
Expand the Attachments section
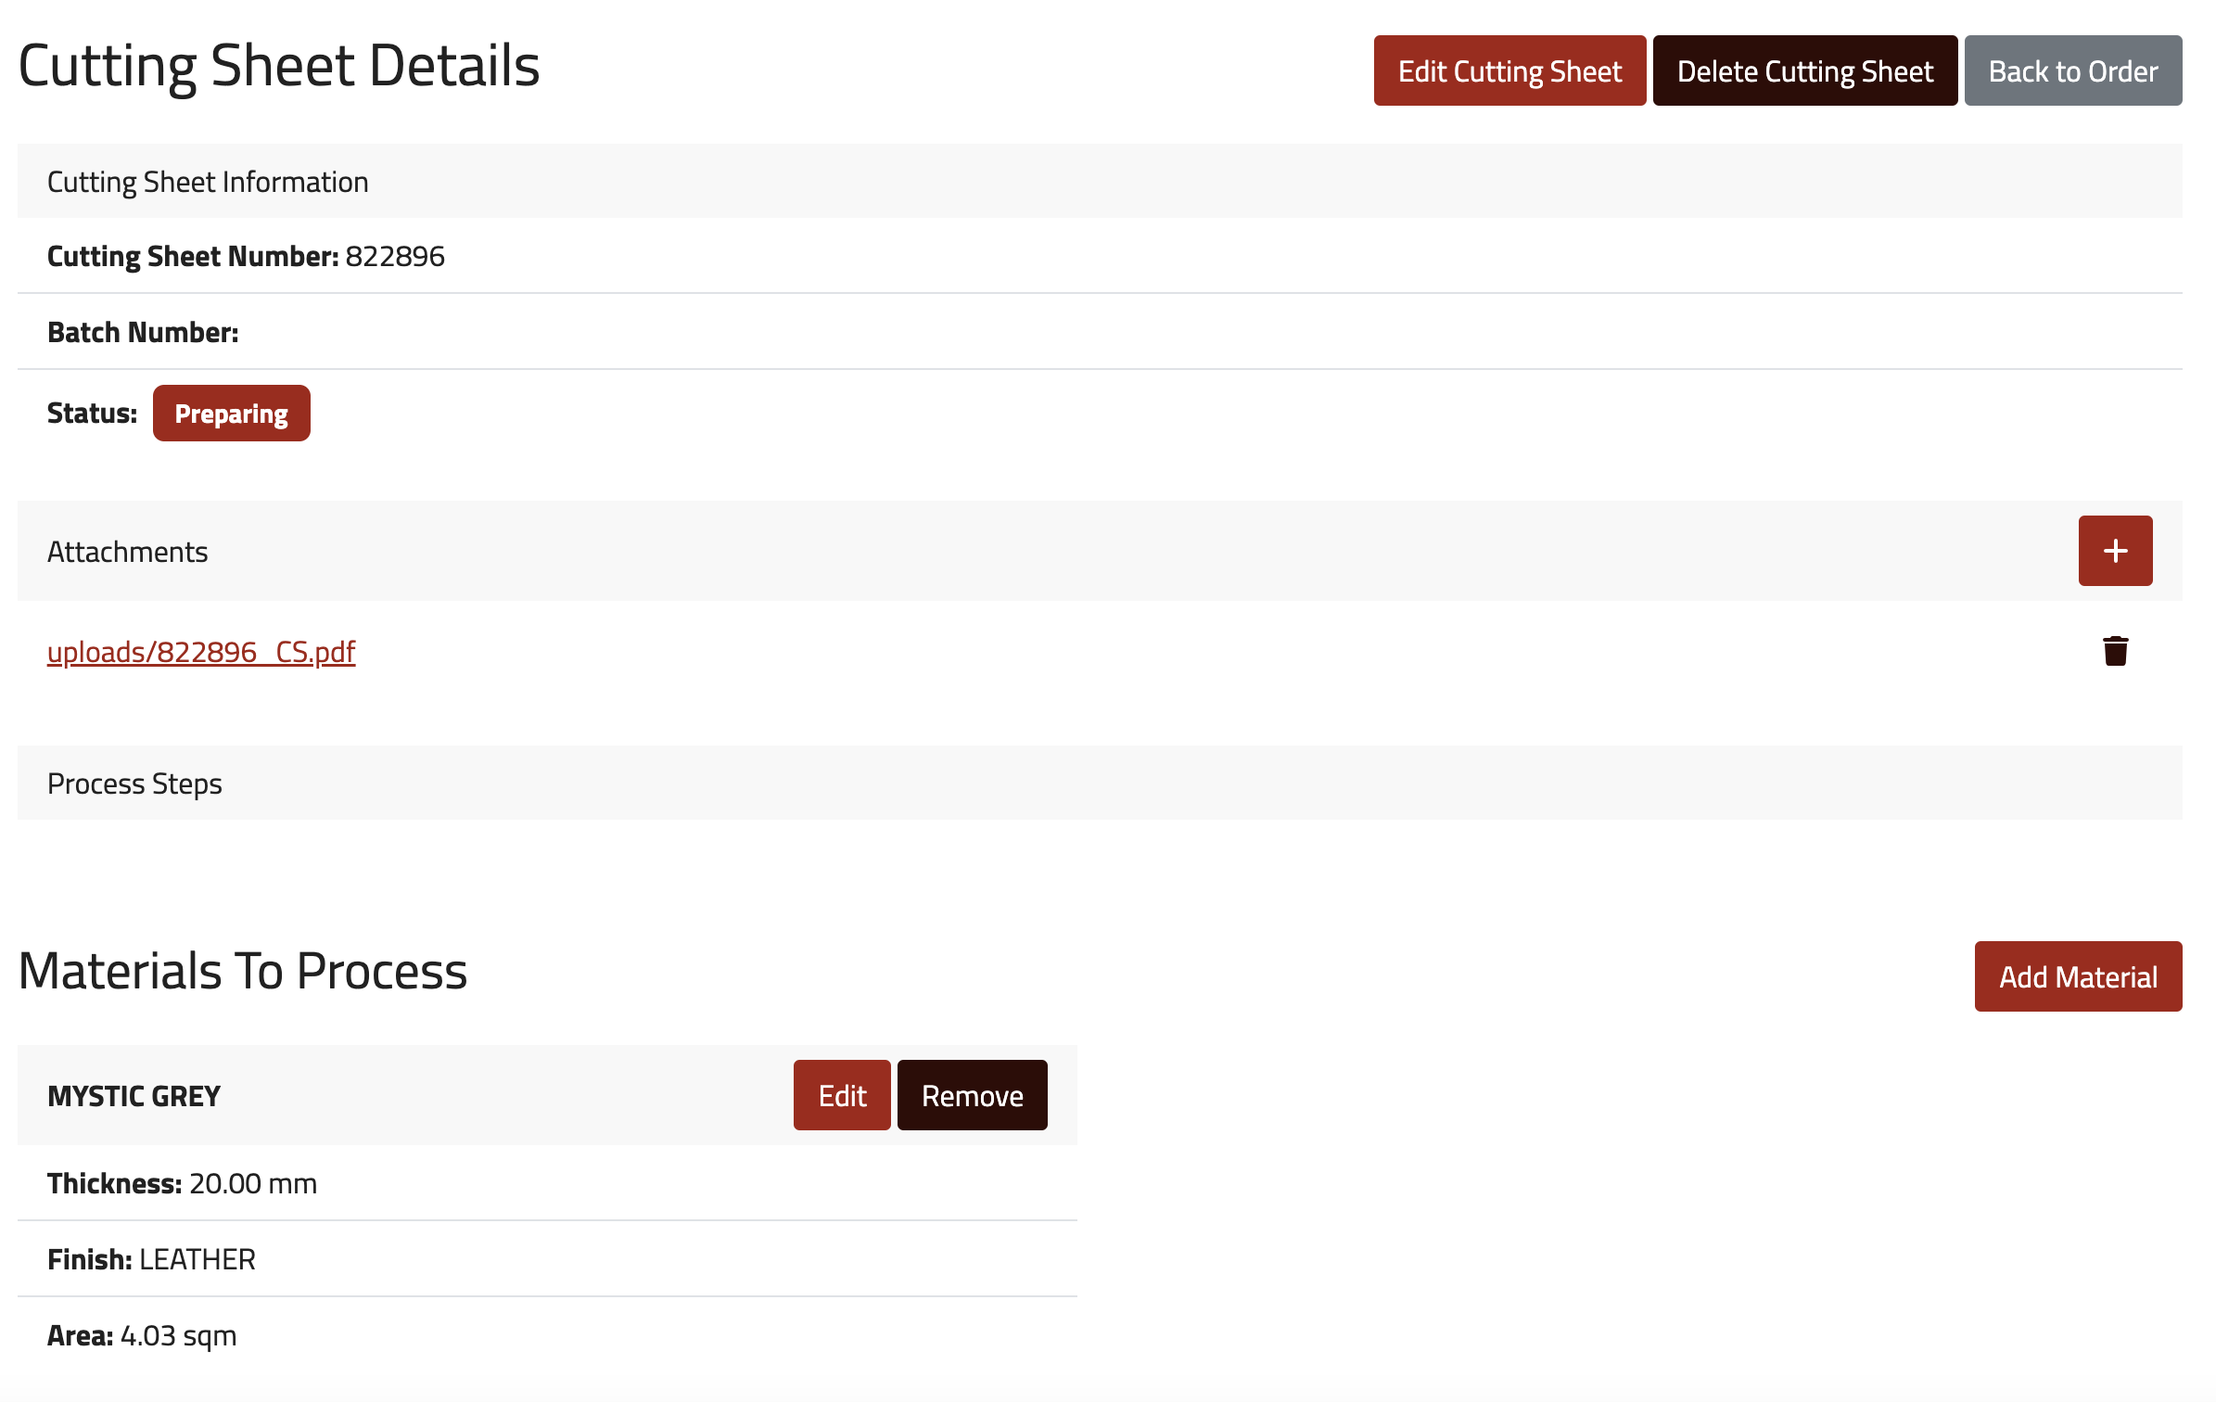pos(2116,551)
